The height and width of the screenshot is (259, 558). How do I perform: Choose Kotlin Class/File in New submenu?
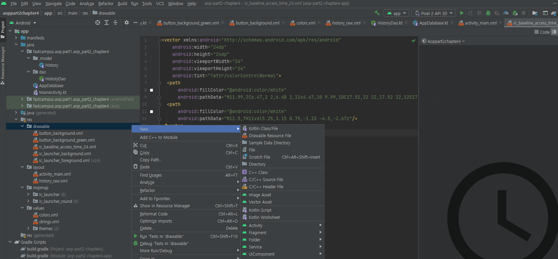[x=282, y=128]
